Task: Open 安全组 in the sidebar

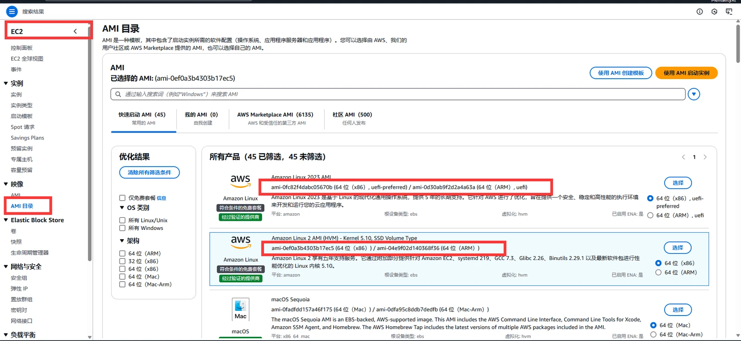Action: (x=19, y=278)
